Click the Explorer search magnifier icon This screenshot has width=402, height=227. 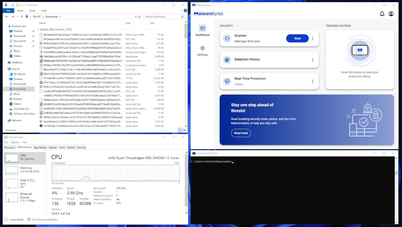pos(182,16)
